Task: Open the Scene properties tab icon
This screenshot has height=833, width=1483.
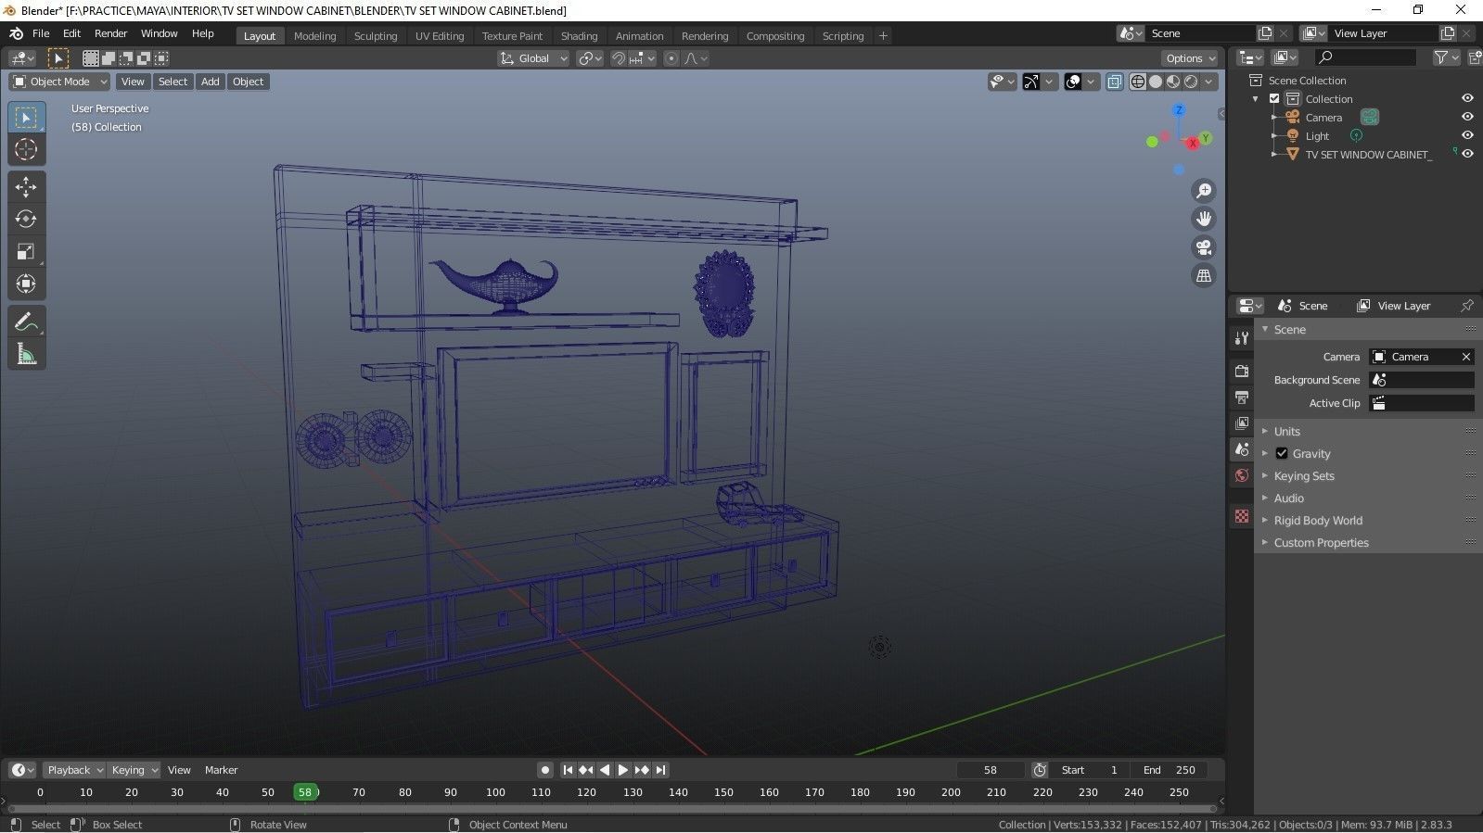Action: pyautogui.click(x=1242, y=449)
